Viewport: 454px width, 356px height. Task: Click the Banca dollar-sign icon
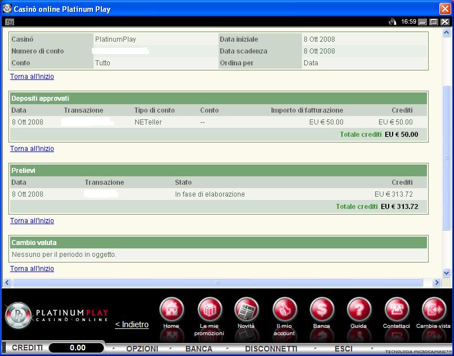point(322,309)
